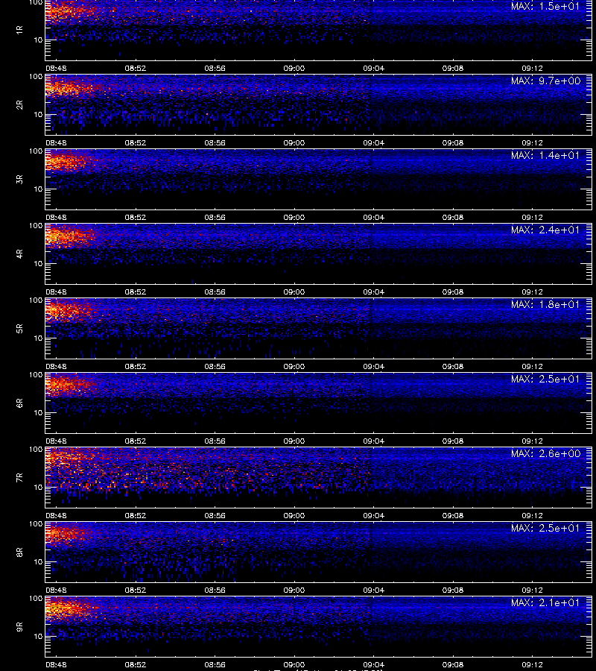Click the '100' y-axis tick label of panel 4R
Image resolution: width=596 pixels, height=671 pixels.
[36, 225]
